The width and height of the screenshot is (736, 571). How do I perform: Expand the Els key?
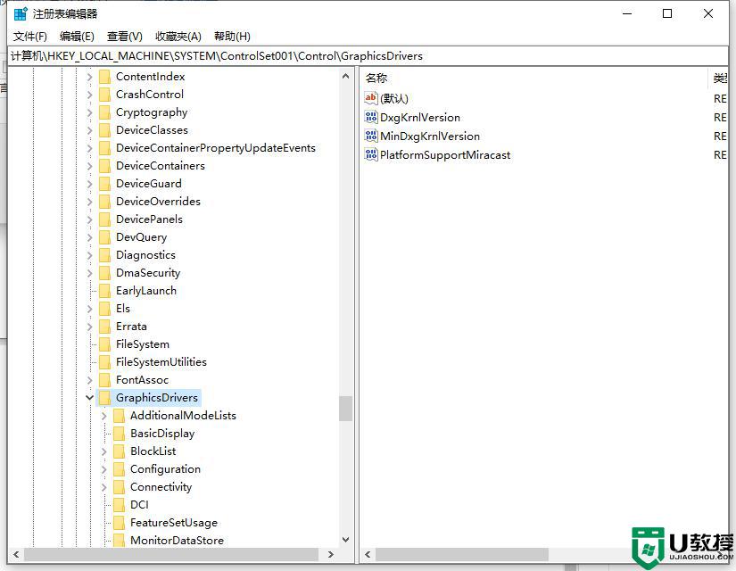tap(89, 309)
